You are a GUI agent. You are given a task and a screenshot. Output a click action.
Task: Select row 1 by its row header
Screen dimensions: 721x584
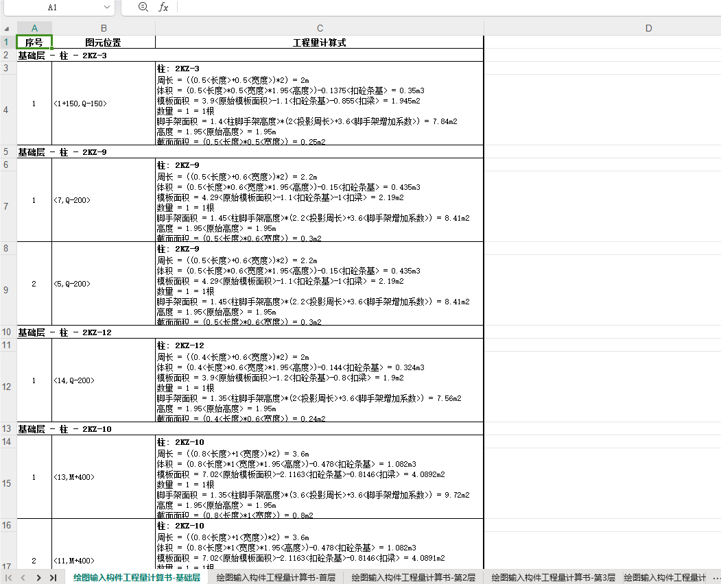(6, 42)
